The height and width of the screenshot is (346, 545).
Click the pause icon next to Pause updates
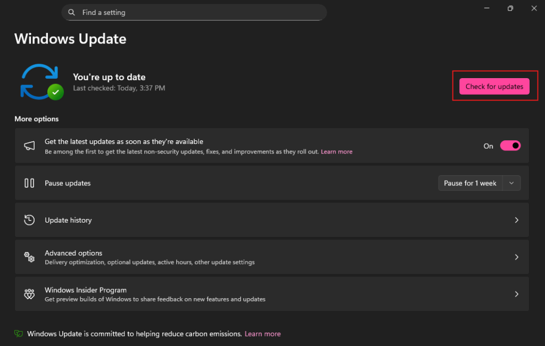pos(29,182)
